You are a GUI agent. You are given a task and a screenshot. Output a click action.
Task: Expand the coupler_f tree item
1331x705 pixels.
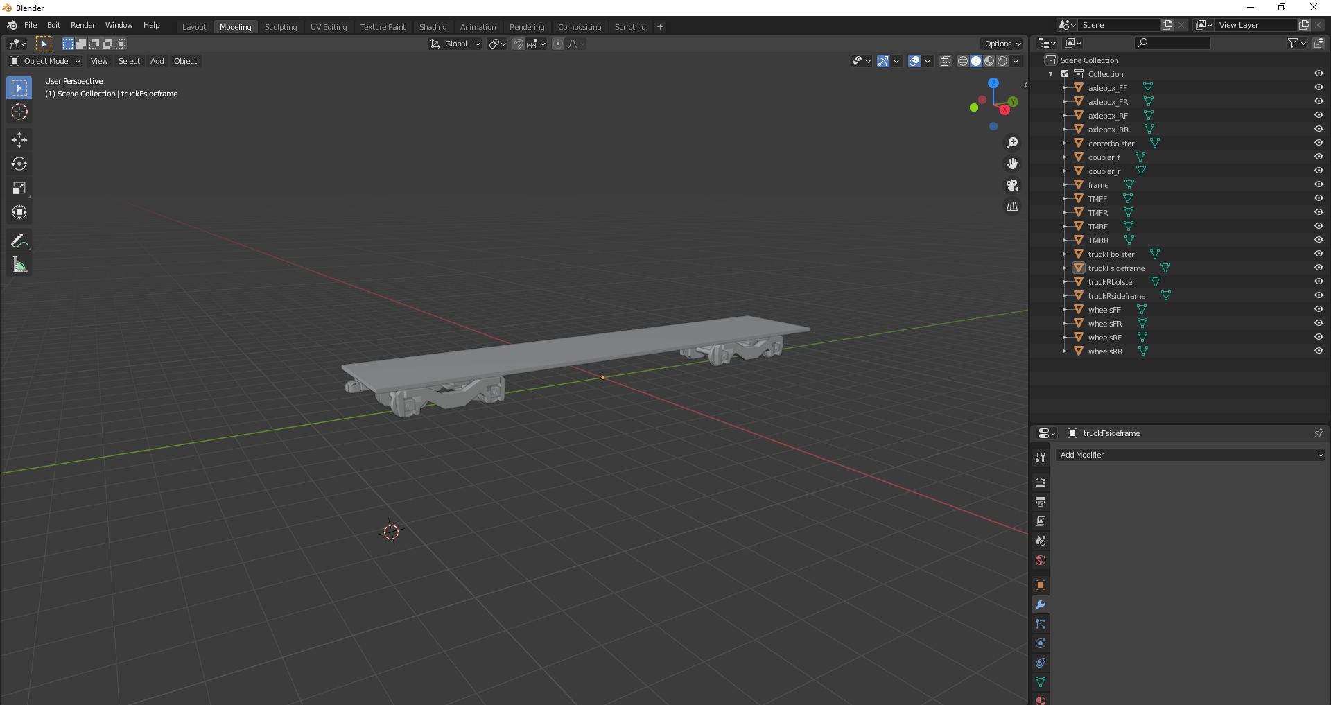[x=1064, y=157]
